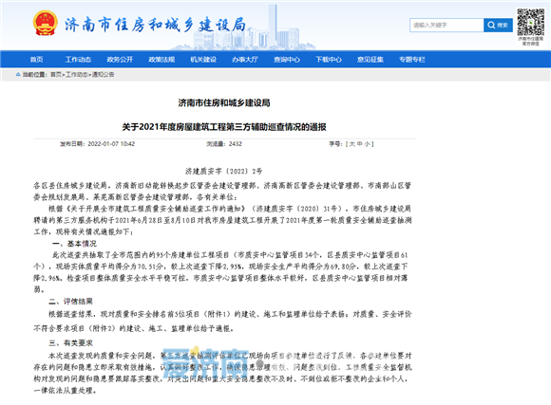This screenshot has width=551, height=405.
Task: Click 工作动态 in the breadcrumb
Action: [76, 74]
